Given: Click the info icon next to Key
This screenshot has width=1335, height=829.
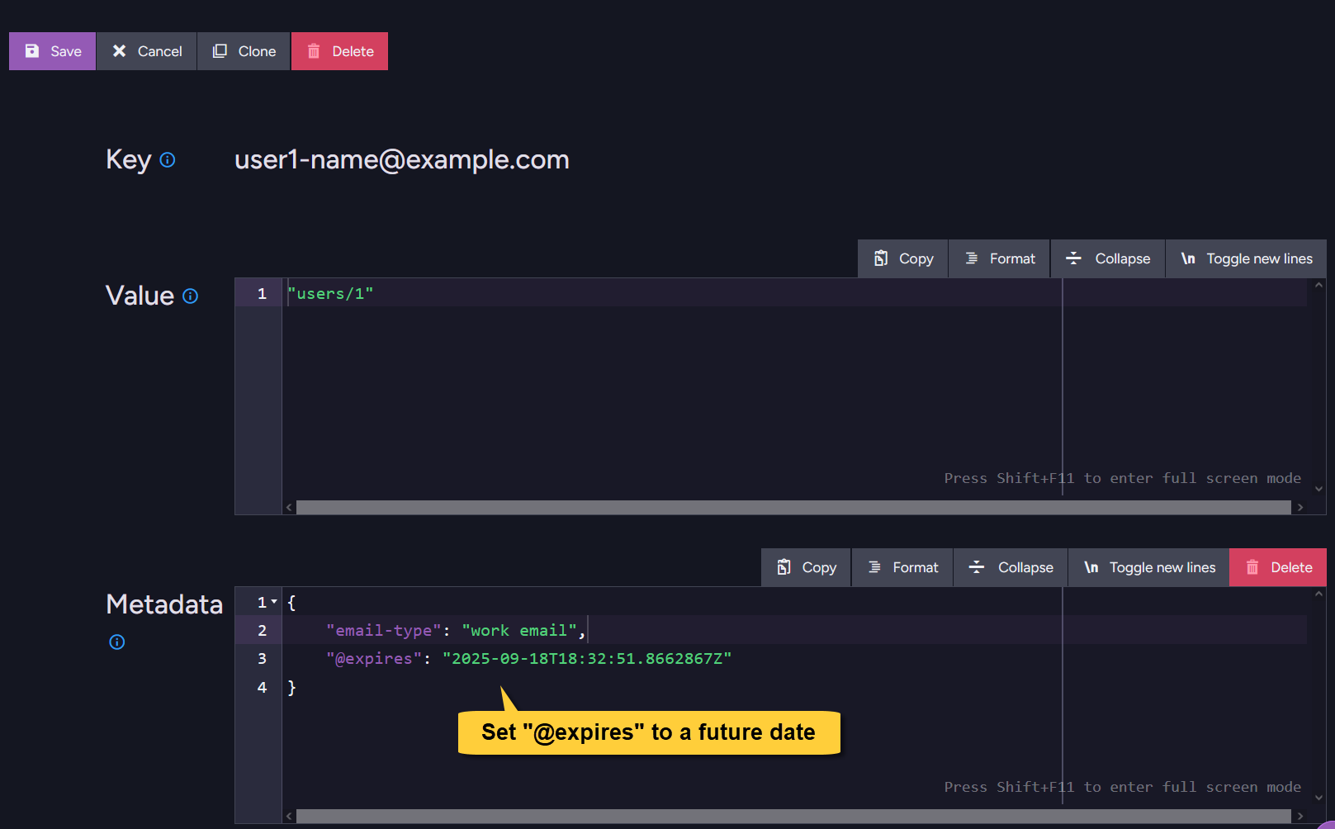Looking at the screenshot, I should [x=168, y=160].
